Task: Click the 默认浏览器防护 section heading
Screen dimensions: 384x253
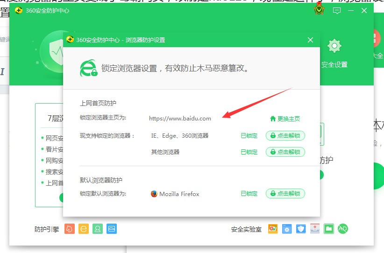Action: [x=101, y=180]
